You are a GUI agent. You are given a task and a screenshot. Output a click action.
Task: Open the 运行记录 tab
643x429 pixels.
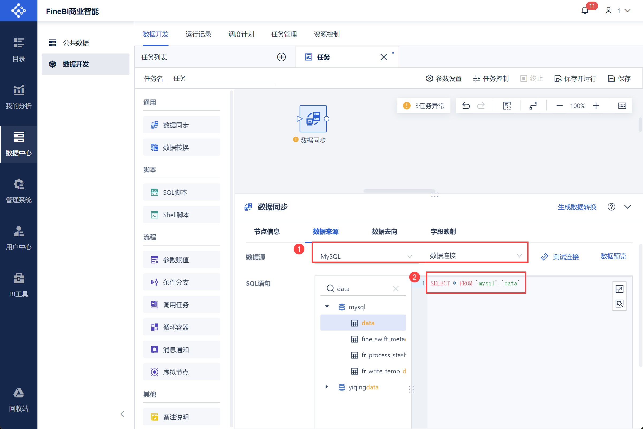(198, 34)
